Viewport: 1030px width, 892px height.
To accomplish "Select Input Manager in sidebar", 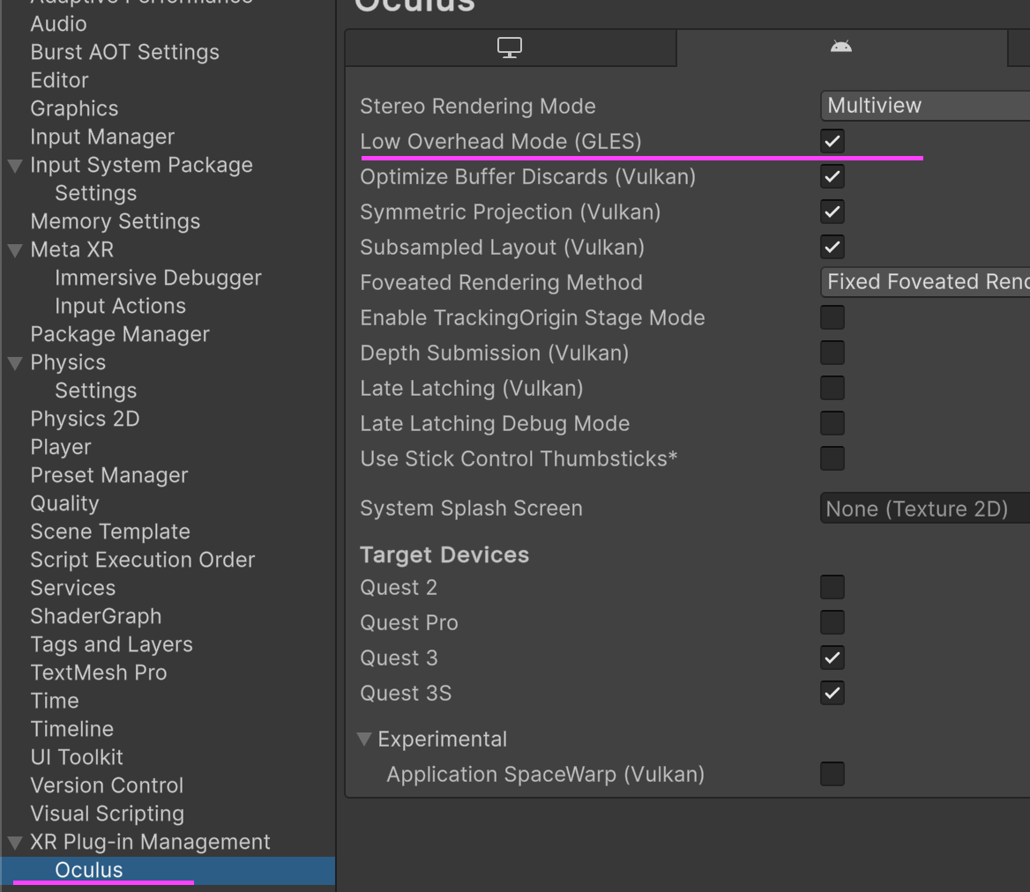I will point(102,137).
